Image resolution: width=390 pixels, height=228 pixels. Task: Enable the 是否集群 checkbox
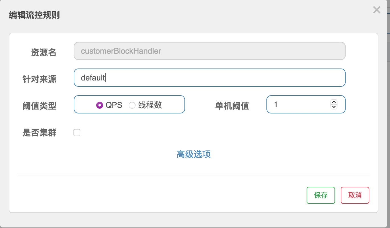click(77, 132)
